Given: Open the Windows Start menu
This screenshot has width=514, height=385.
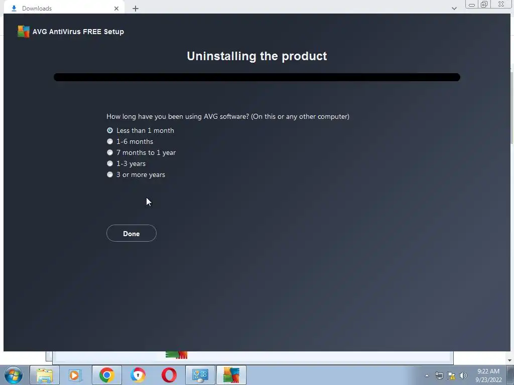Looking at the screenshot, I should pyautogui.click(x=13, y=375).
